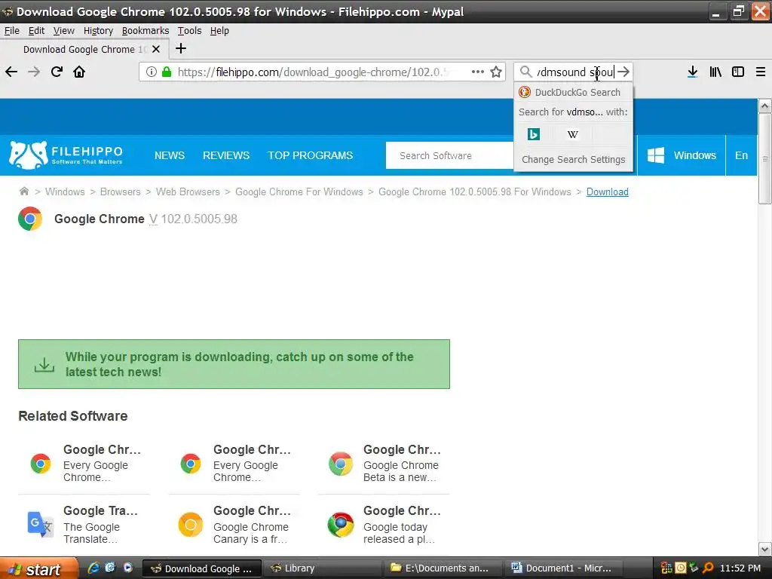Submit search with the go arrow
772x579 pixels.
(x=623, y=72)
